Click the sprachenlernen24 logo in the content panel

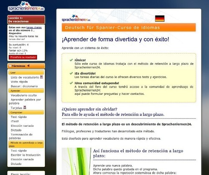(76, 18)
